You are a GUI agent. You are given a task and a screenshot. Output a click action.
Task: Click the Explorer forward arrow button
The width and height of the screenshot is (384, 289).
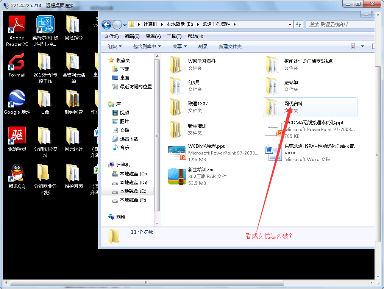click(x=117, y=25)
